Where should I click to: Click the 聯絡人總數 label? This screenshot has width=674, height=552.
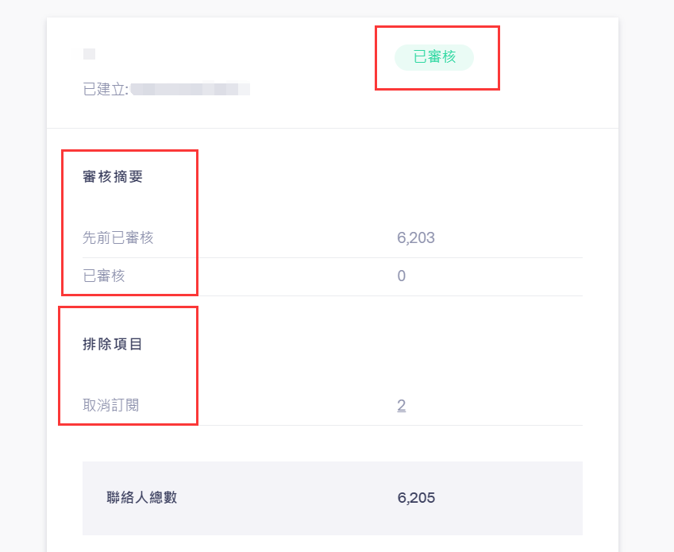click(142, 499)
